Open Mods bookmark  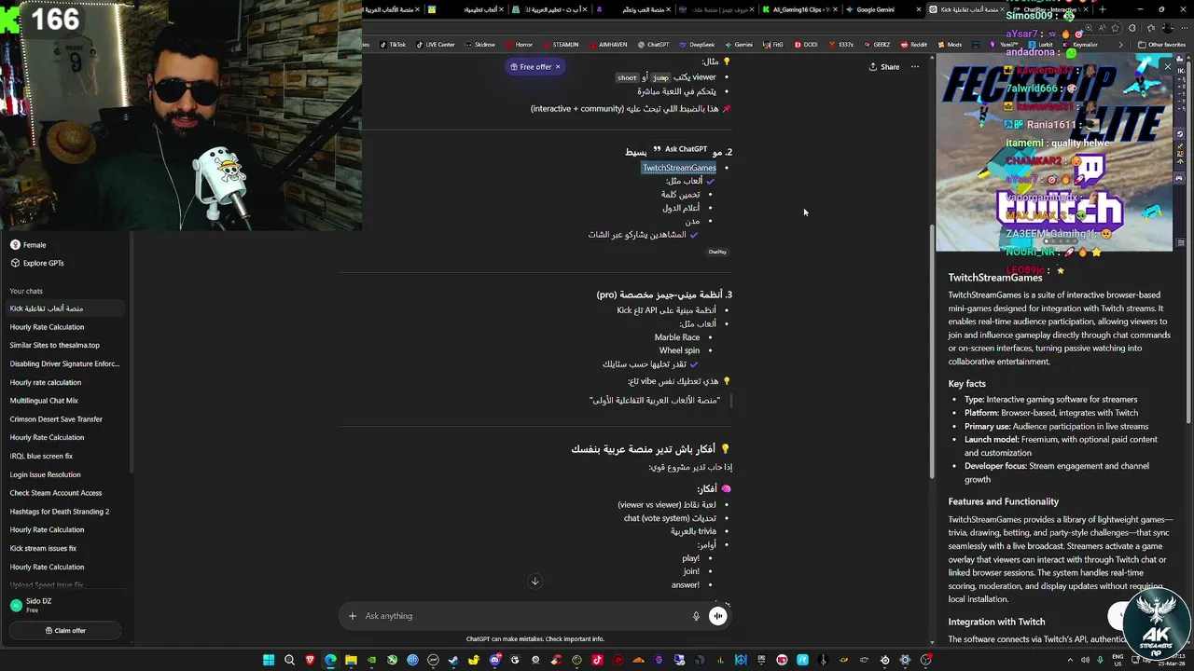(x=950, y=45)
